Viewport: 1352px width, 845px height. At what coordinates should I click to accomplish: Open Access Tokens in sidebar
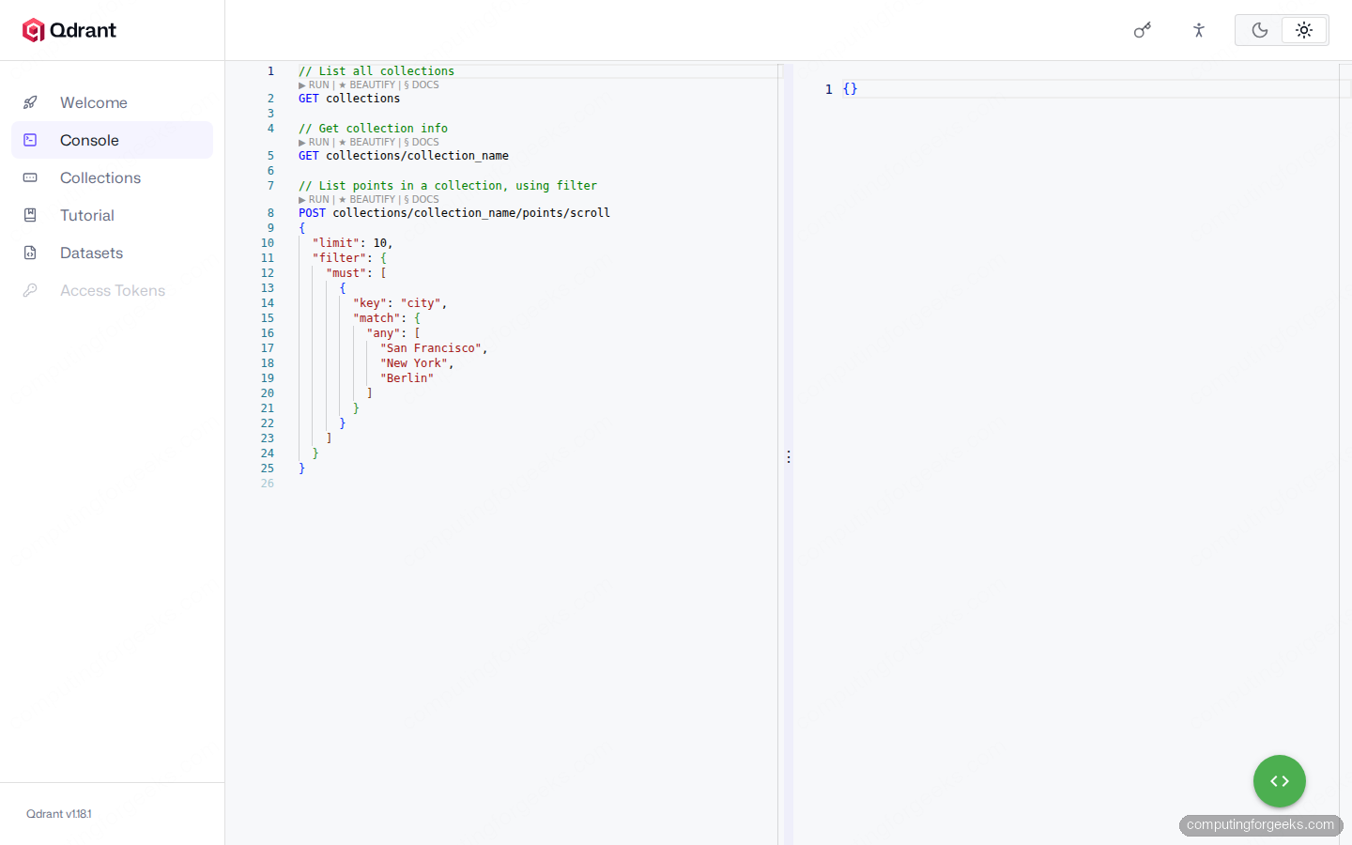[112, 290]
